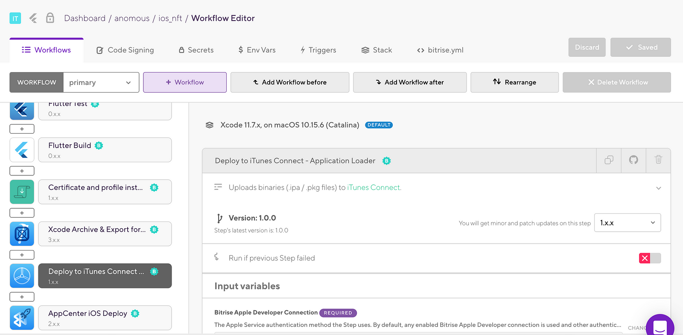The width and height of the screenshot is (683, 335).
Task: Click the padlock icon in the header
Action: (50, 18)
